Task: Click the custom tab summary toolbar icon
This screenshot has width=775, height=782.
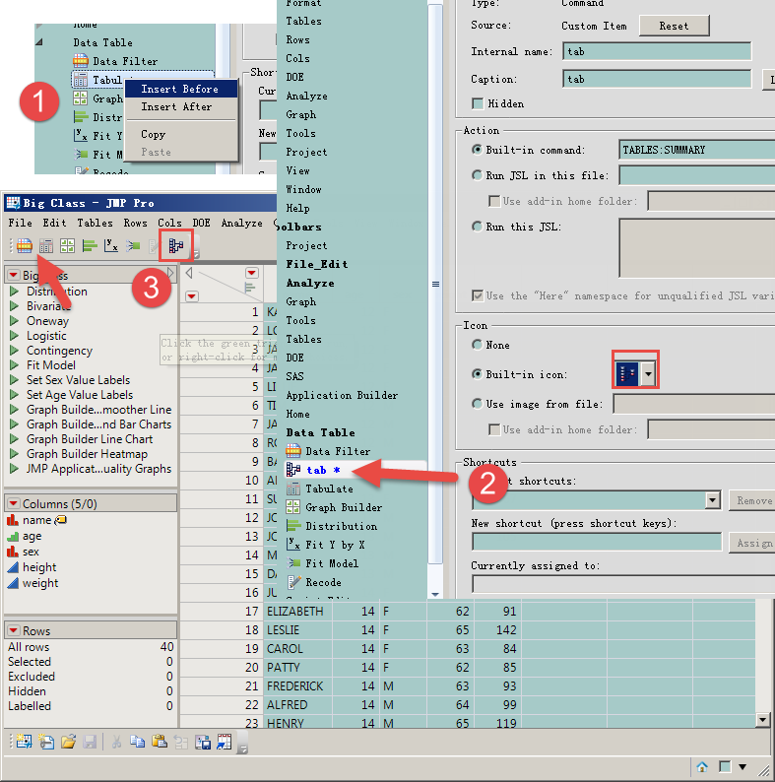Action: pos(176,245)
